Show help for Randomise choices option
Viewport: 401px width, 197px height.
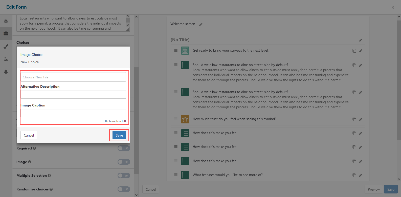[51, 189]
